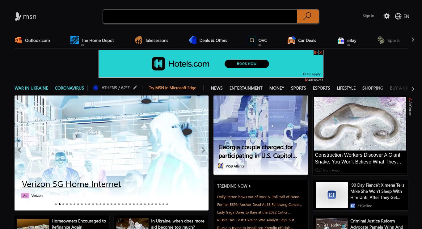The image size is (422, 229).
Task: Click the TakeLessons icon
Action: tap(138, 40)
